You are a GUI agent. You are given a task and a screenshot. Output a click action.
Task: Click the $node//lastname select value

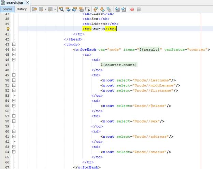tap(152, 80)
